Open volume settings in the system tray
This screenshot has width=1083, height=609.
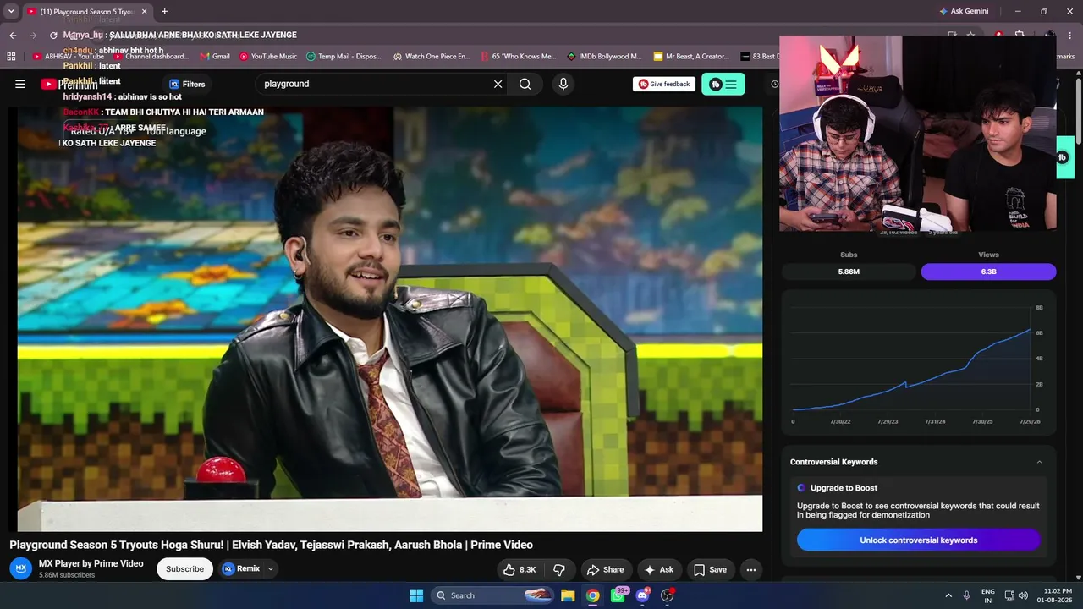[1023, 595]
